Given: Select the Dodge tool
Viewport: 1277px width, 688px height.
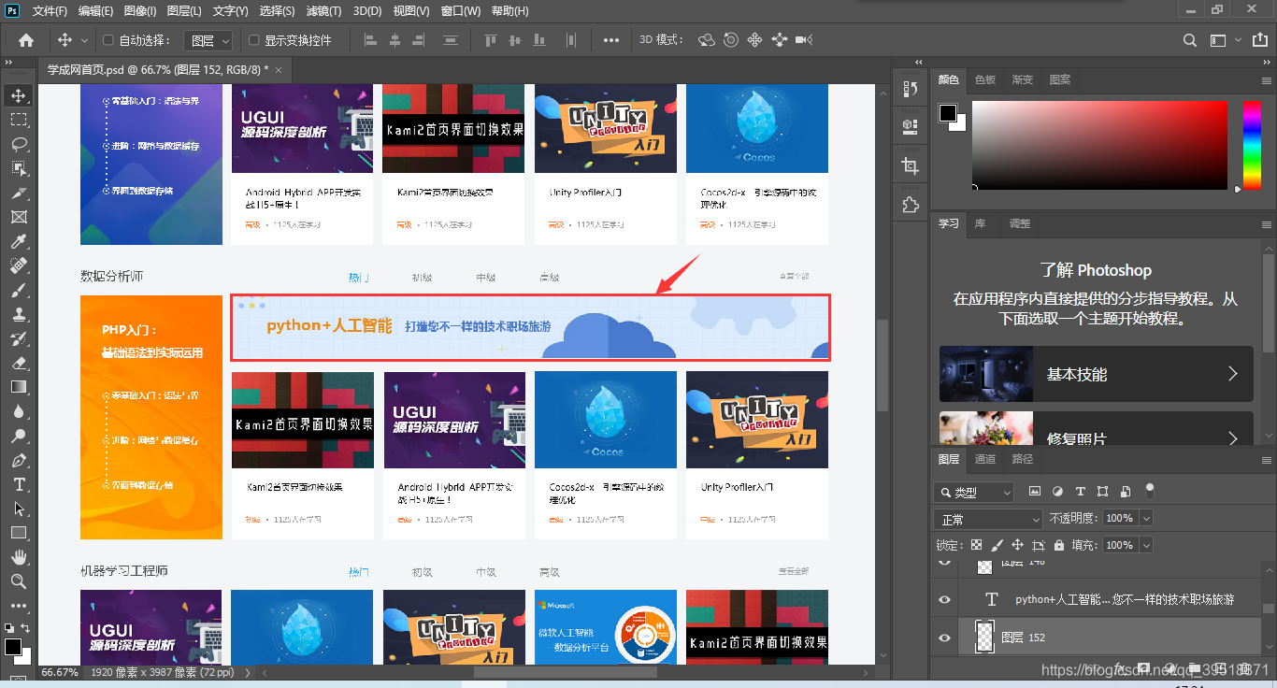Looking at the screenshot, I should [x=19, y=436].
